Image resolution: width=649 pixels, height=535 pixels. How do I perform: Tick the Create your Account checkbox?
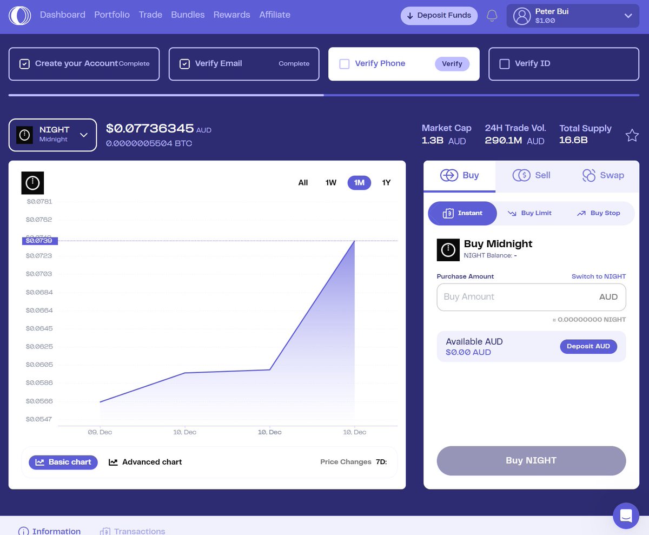[x=24, y=64]
